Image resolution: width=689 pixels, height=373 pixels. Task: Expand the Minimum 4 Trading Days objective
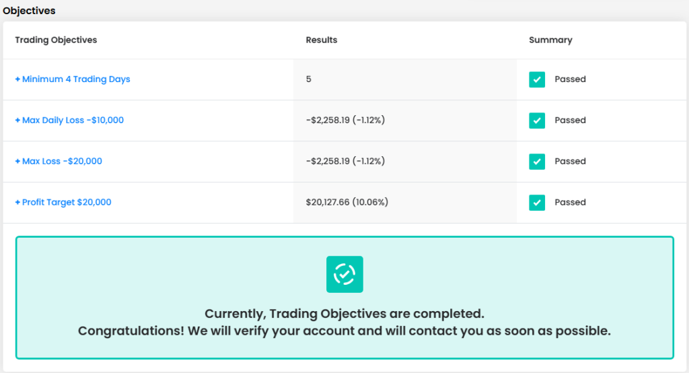click(73, 79)
